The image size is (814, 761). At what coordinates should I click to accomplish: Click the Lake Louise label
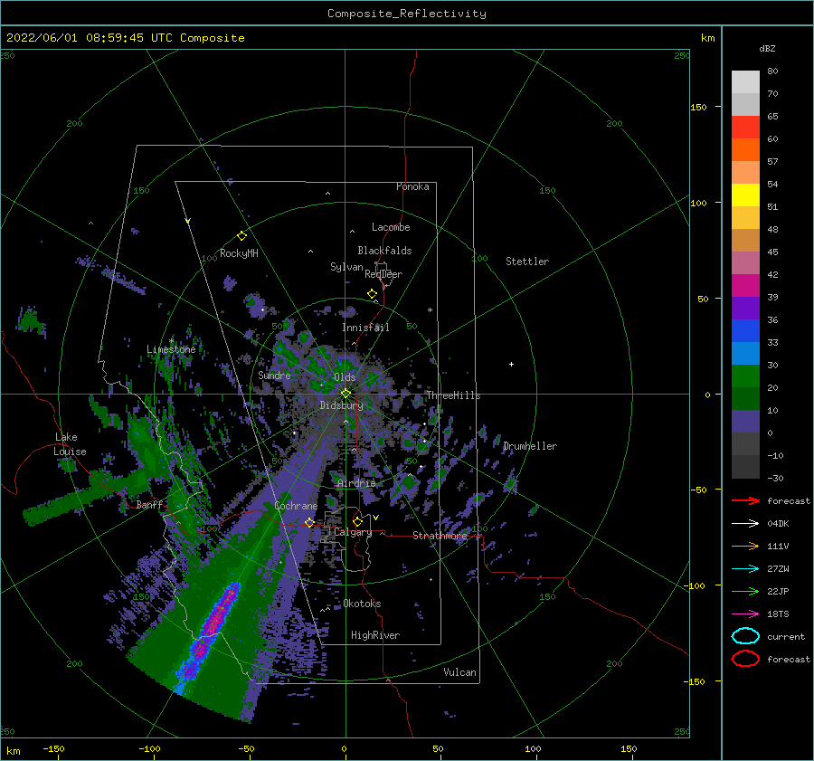70,444
